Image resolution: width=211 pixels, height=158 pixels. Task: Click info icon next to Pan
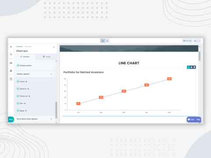[x=25, y=104]
